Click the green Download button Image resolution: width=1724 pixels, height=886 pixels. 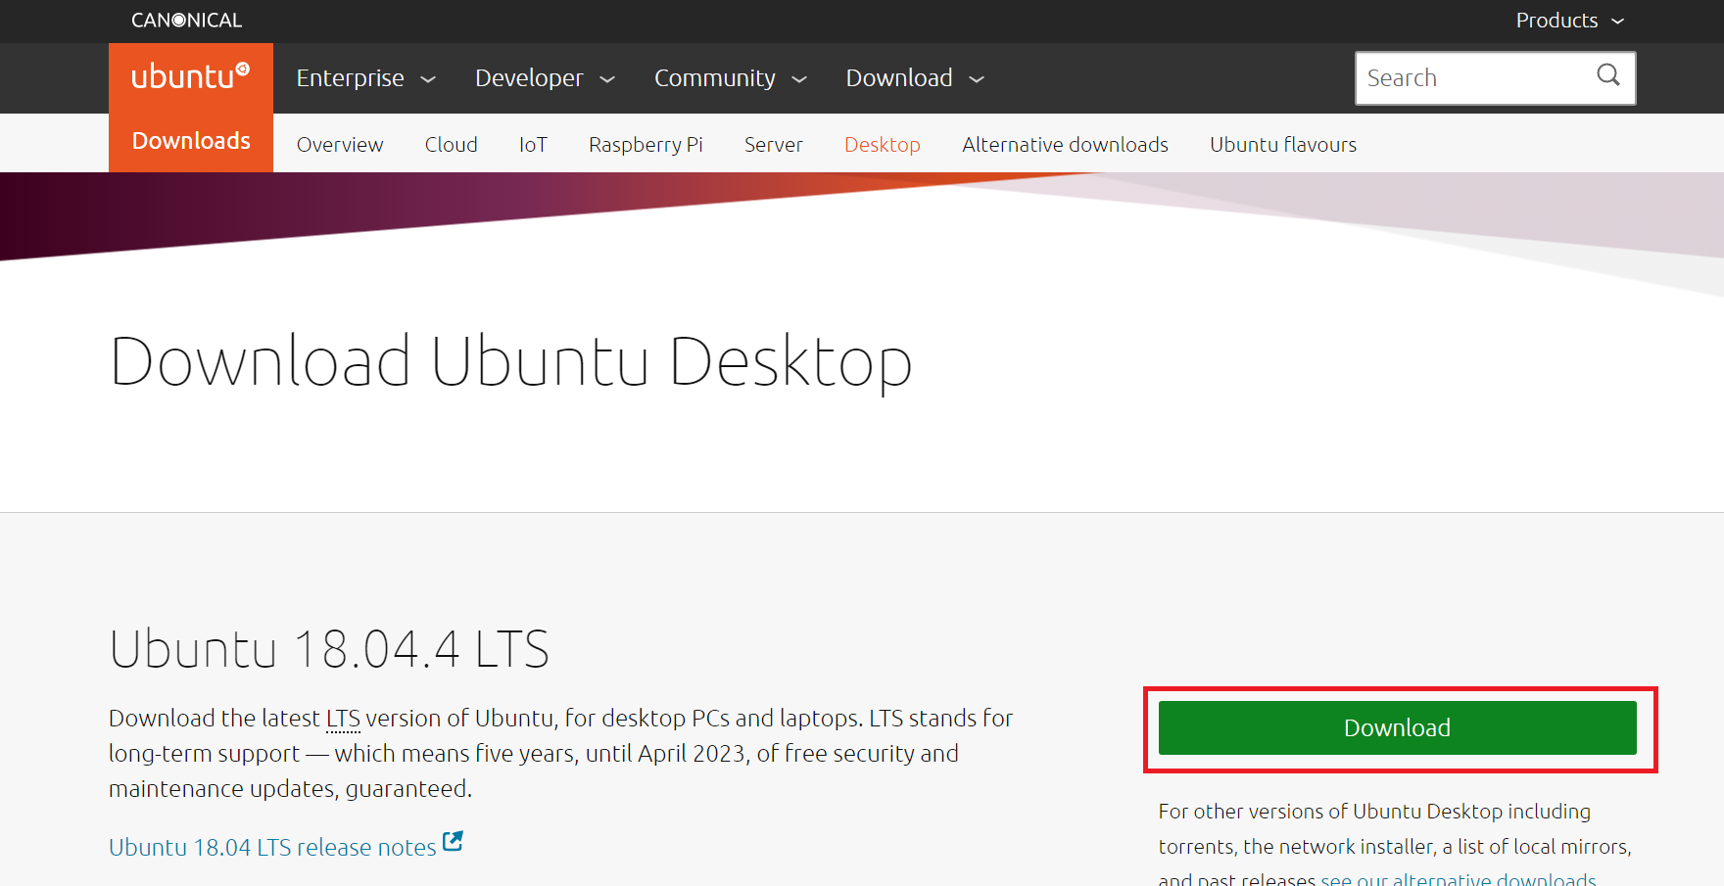pyautogui.click(x=1397, y=727)
